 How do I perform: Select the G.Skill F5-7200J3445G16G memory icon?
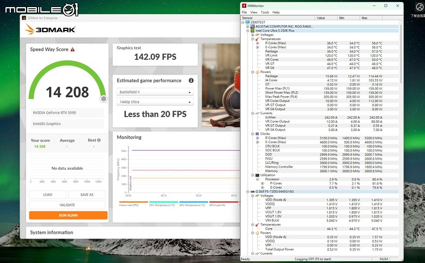coord(252,192)
